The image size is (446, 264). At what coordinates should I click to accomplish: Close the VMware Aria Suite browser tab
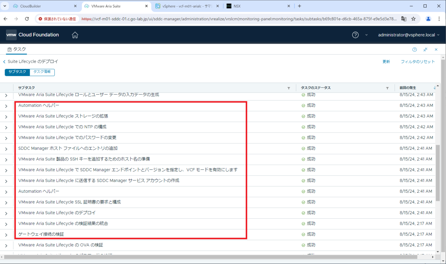pos(147,6)
